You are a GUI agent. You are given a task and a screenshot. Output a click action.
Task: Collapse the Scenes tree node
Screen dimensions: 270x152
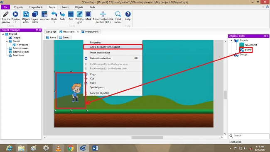click(x=7, y=41)
